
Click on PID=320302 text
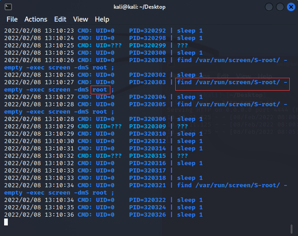(x=147, y=75)
